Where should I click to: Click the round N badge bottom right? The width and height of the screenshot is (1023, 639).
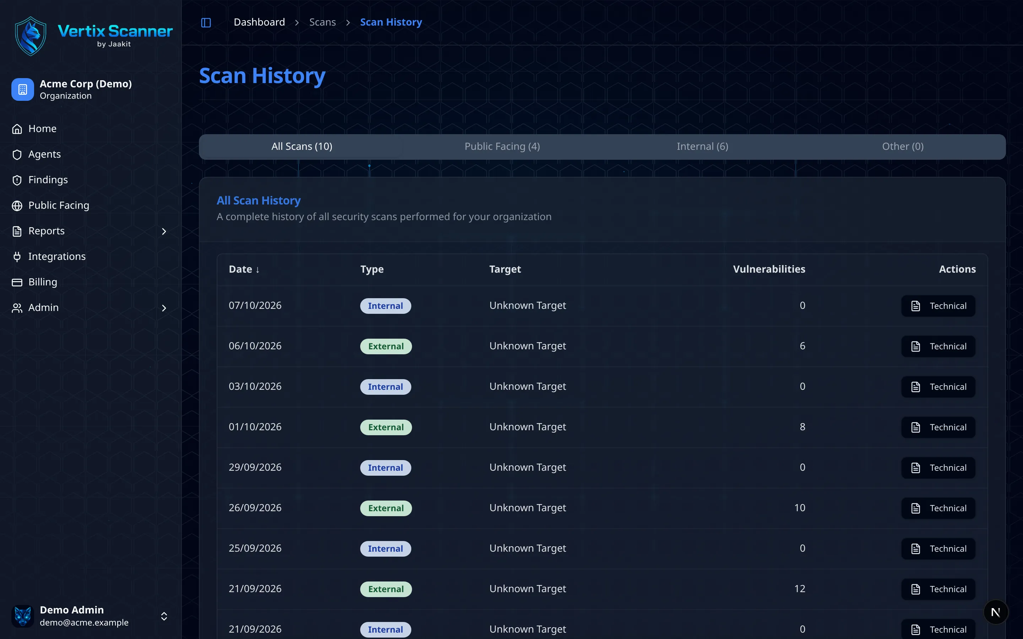pos(996,612)
